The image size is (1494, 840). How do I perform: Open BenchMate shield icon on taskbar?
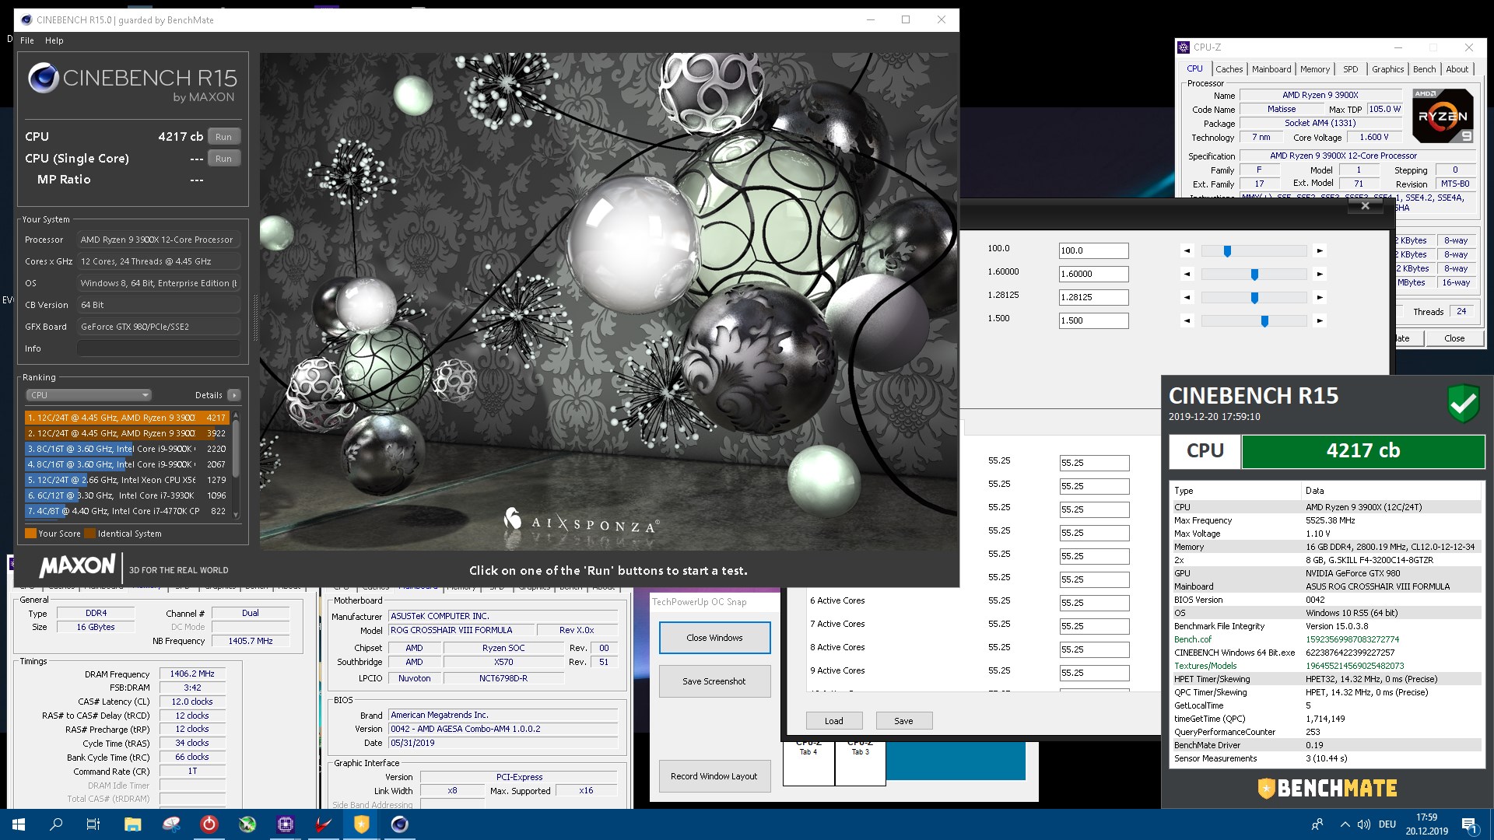tap(362, 824)
